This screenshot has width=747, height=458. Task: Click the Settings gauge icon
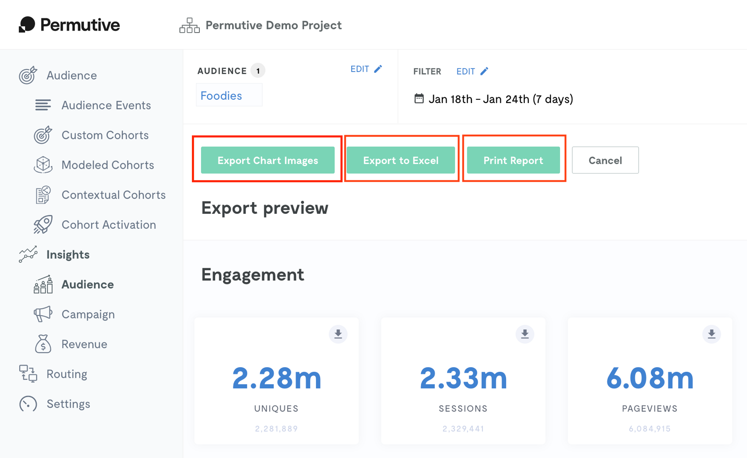click(x=28, y=404)
